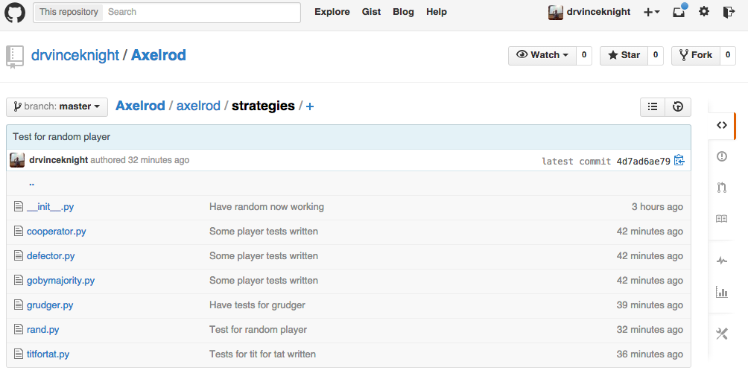Open the Help menu item
Image resolution: width=748 pixels, height=376 pixels.
tap(437, 12)
